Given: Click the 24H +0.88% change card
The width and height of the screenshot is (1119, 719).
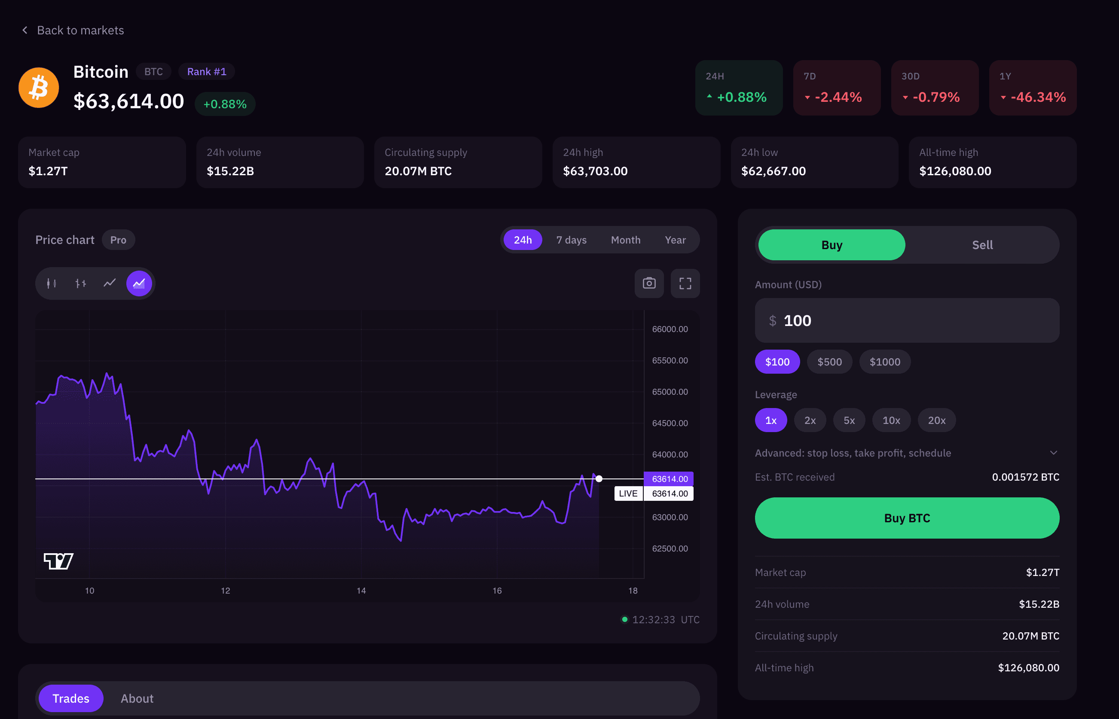Looking at the screenshot, I should point(739,88).
